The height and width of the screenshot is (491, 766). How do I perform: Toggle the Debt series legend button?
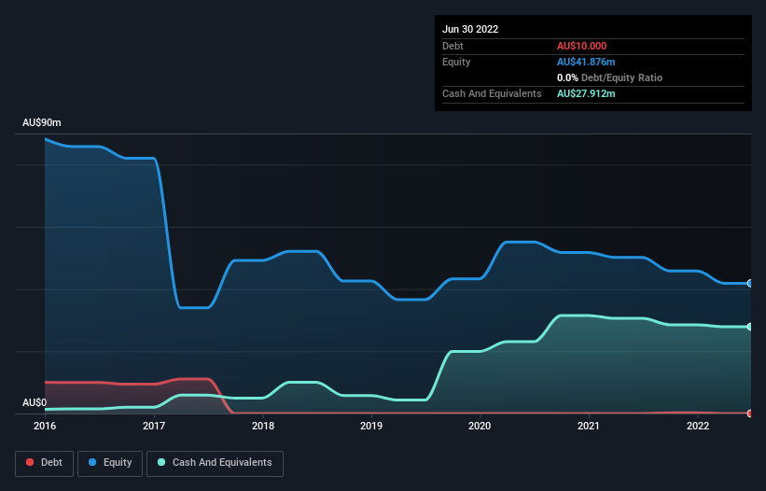point(44,463)
